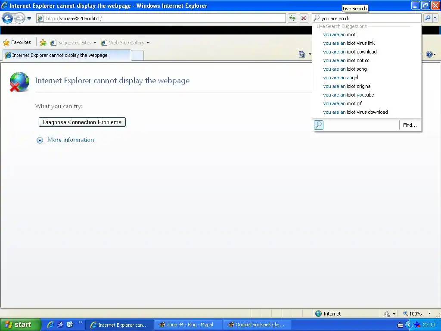Open the Favorites star button
The height and width of the screenshot is (331, 441).
[x=17, y=43]
